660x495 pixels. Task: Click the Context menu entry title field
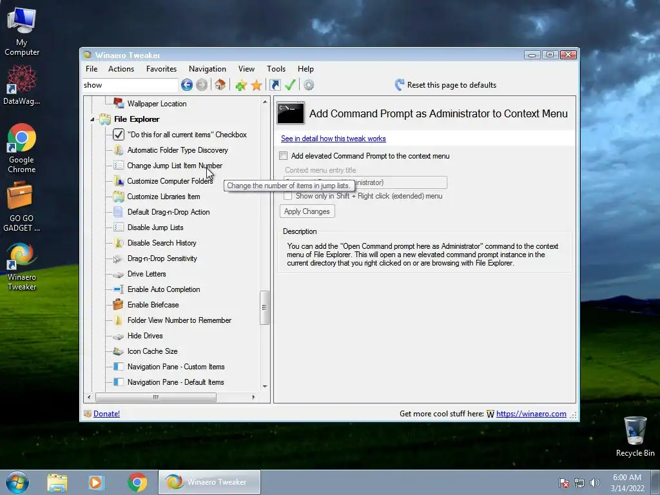[x=365, y=182]
